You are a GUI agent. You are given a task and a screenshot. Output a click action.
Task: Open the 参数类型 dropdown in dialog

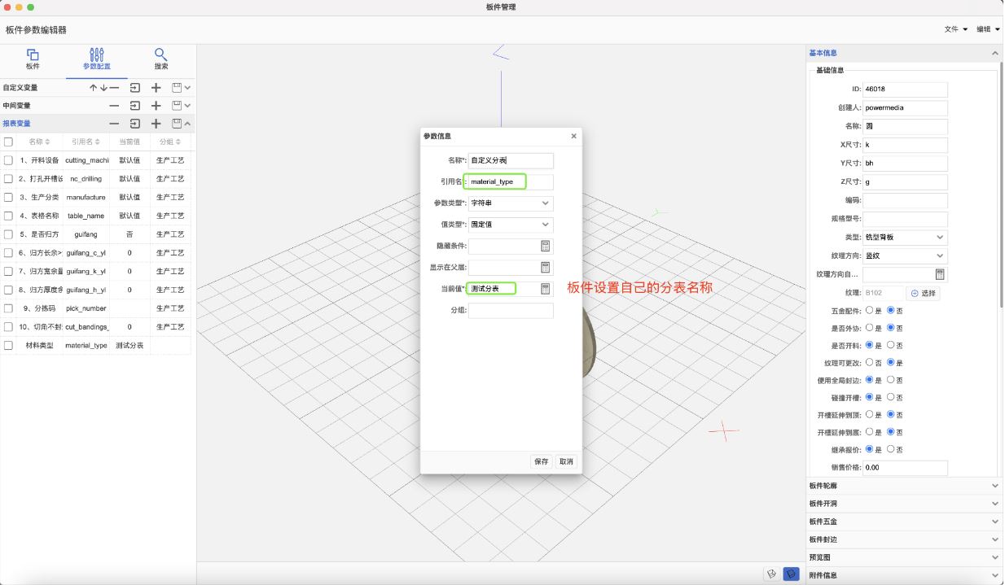point(511,203)
